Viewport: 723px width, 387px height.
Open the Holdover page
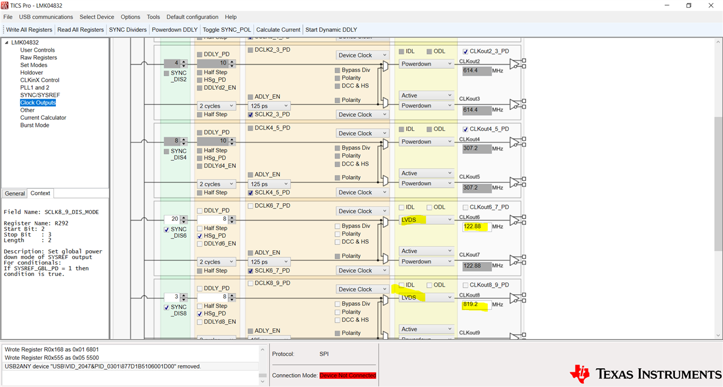[32, 73]
